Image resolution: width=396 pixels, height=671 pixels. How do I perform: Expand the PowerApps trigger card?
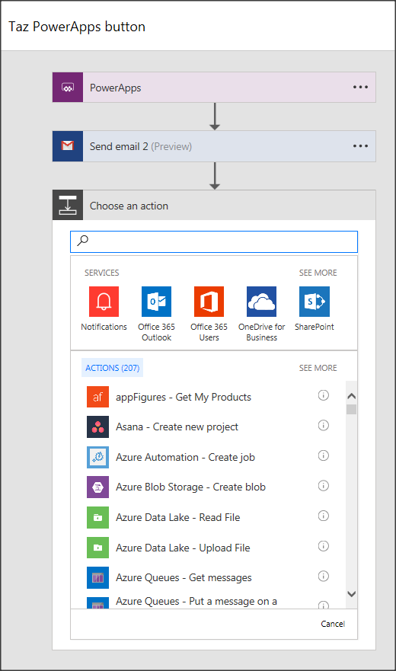[214, 88]
